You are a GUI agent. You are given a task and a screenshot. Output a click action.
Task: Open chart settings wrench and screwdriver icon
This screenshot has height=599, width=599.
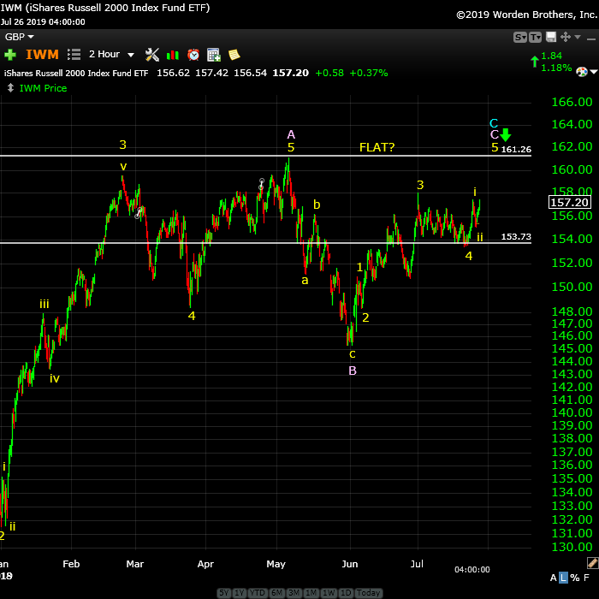tap(152, 55)
